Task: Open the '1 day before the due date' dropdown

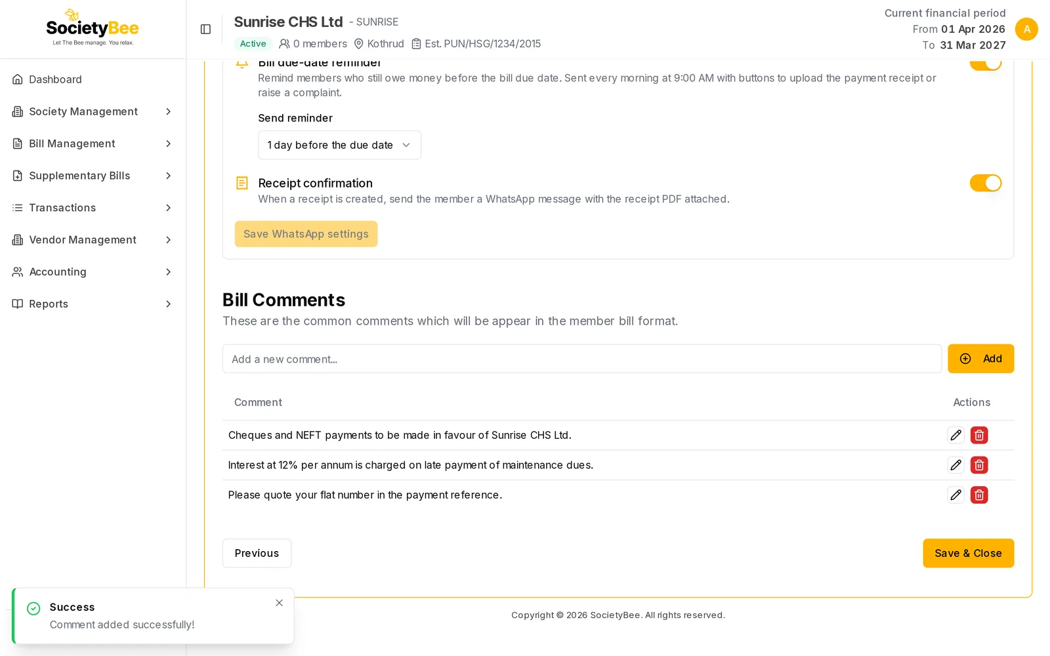Action: tap(339, 145)
